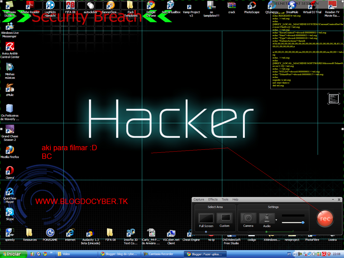Click the 22:08 clock in system tray

(336, 254)
